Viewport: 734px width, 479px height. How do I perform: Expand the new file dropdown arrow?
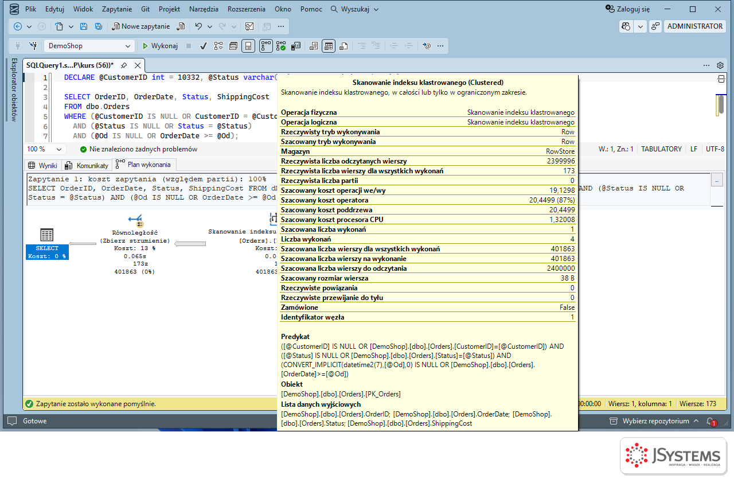71,26
